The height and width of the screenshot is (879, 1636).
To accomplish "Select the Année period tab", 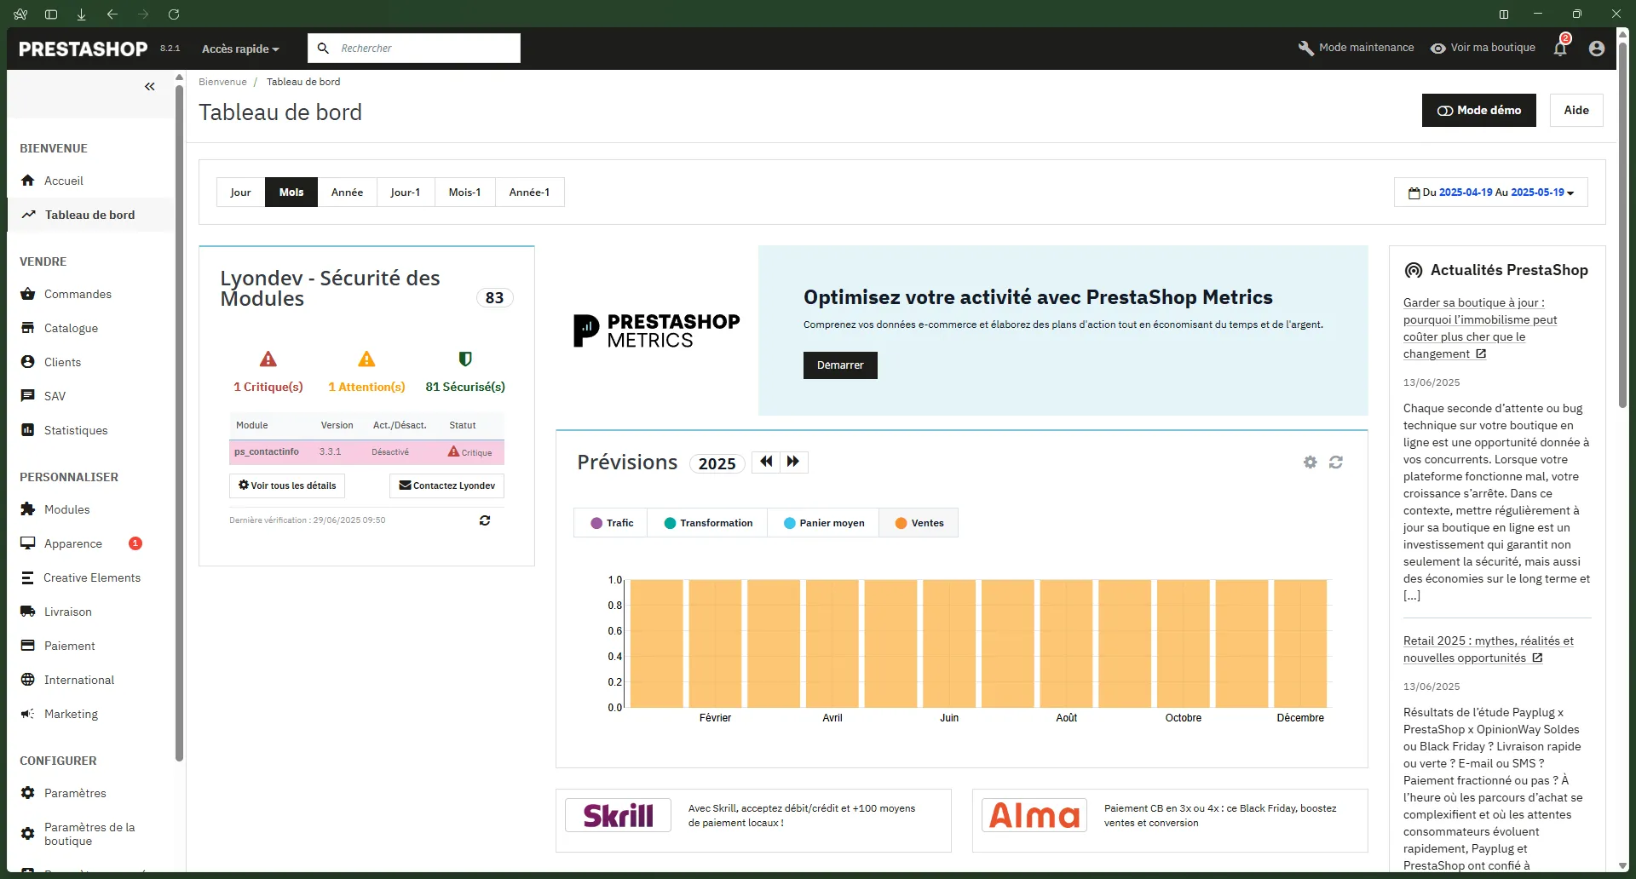I will (347, 192).
